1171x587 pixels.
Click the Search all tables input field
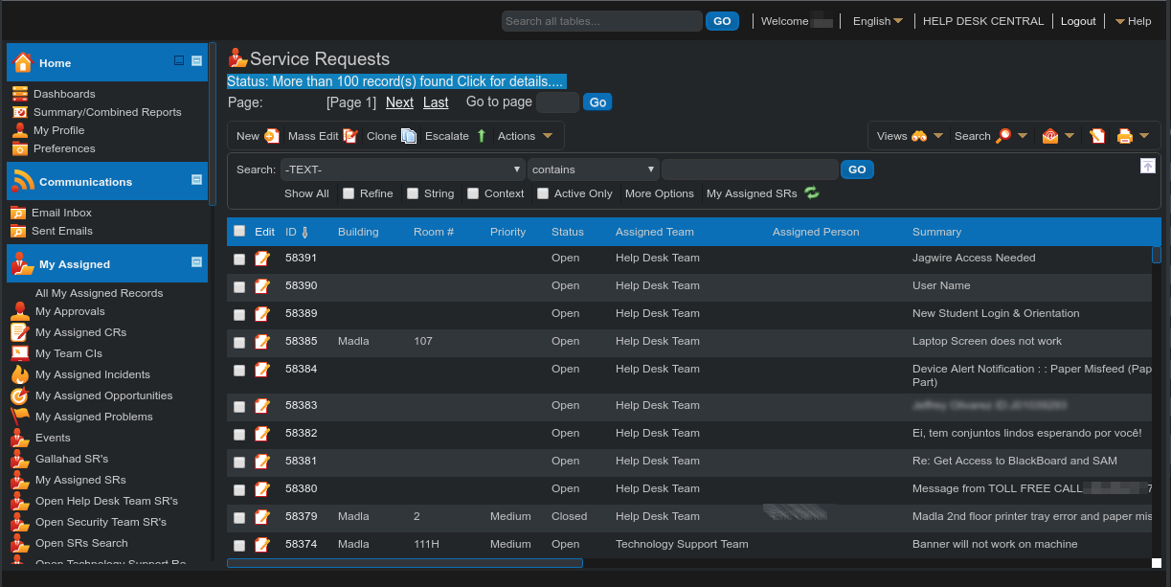click(602, 21)
